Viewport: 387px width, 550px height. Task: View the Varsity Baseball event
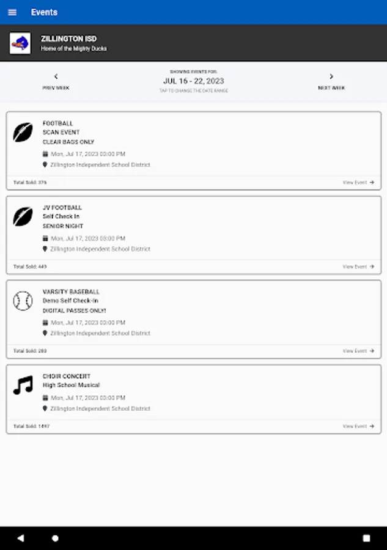[358, 351]
